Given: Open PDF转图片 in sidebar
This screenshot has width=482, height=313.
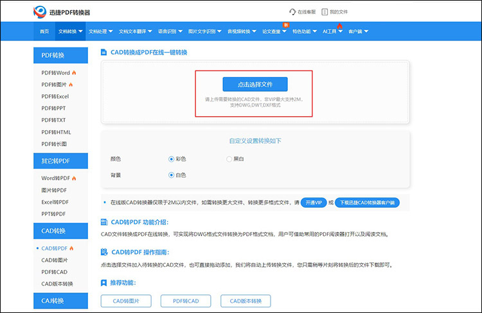Looking at the screenshot, I should [54, 85].
